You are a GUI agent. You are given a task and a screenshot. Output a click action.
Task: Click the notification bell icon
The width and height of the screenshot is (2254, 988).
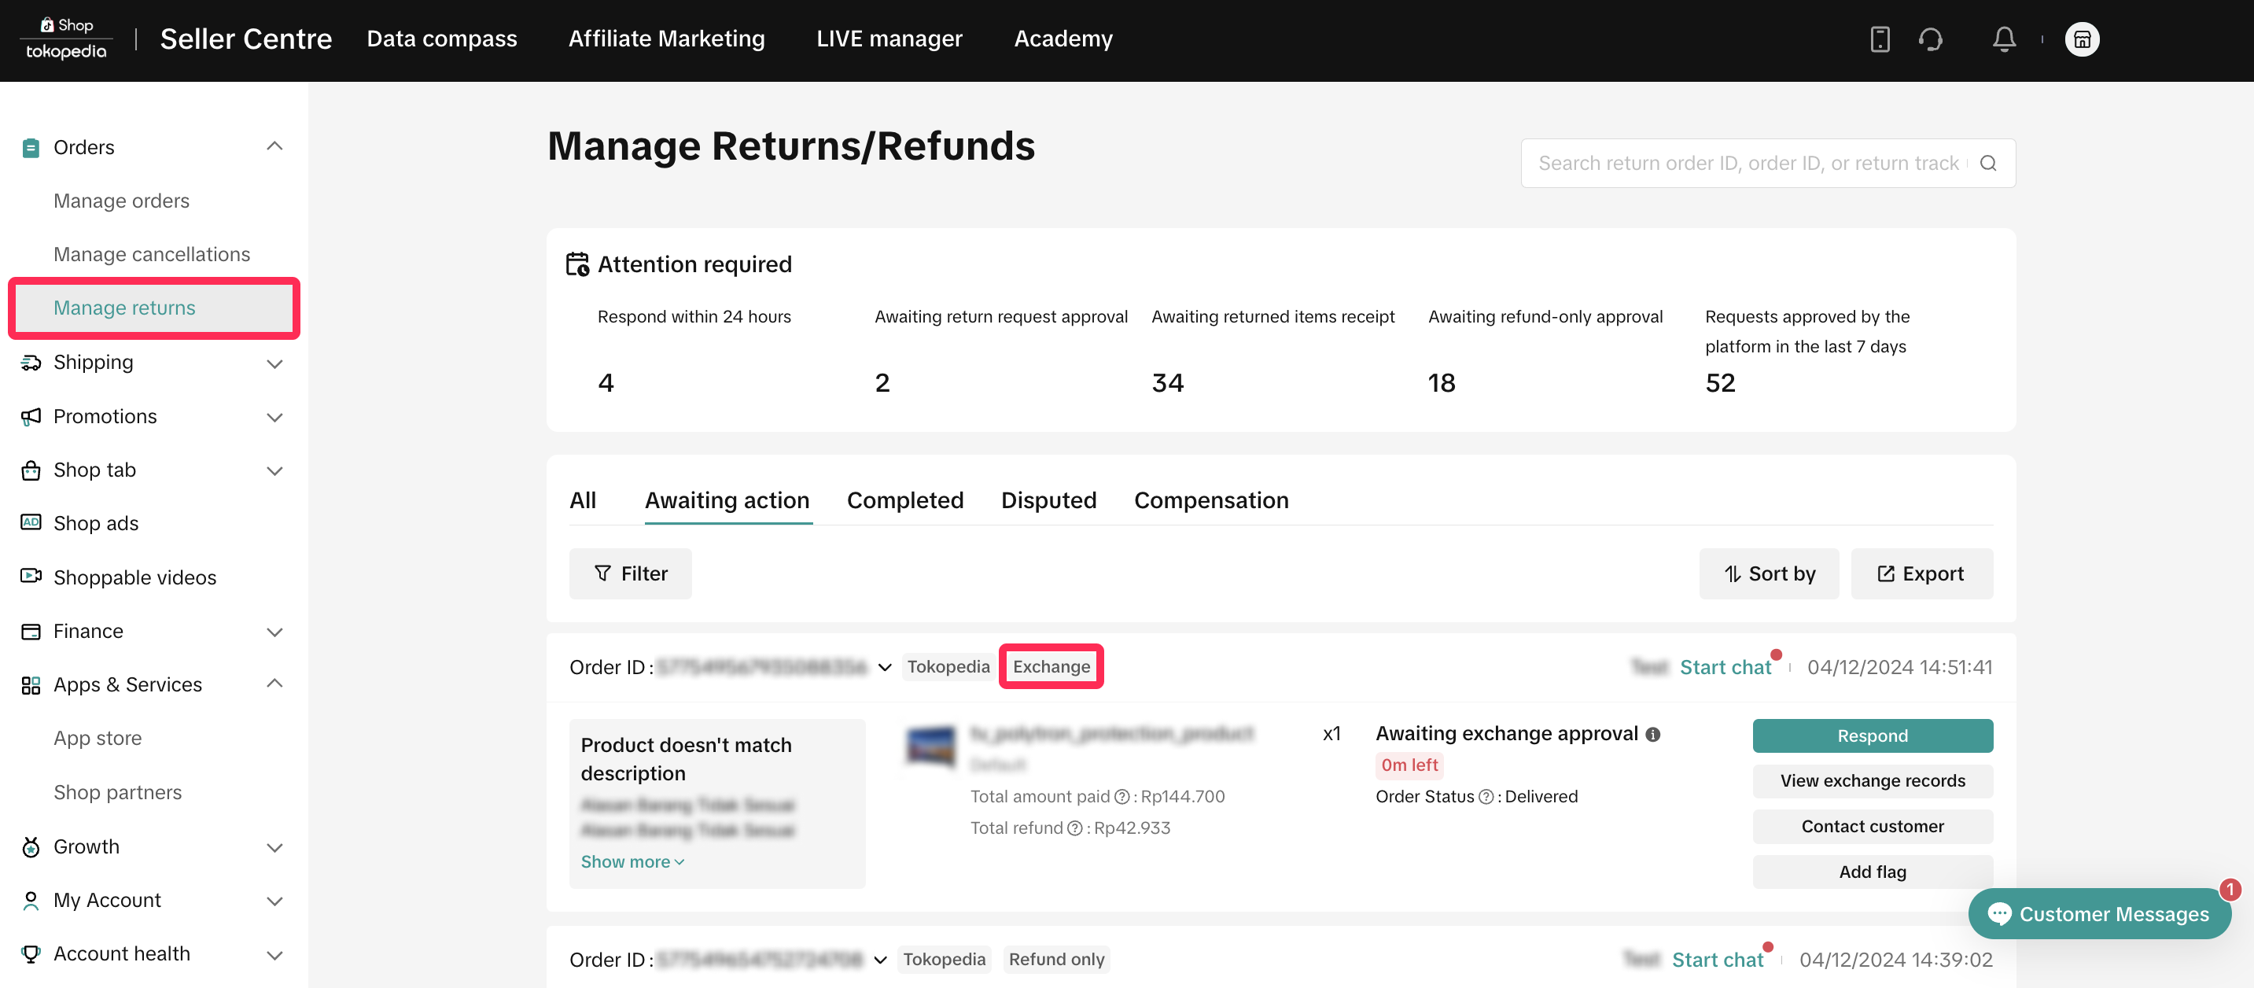coord(2004,39)
